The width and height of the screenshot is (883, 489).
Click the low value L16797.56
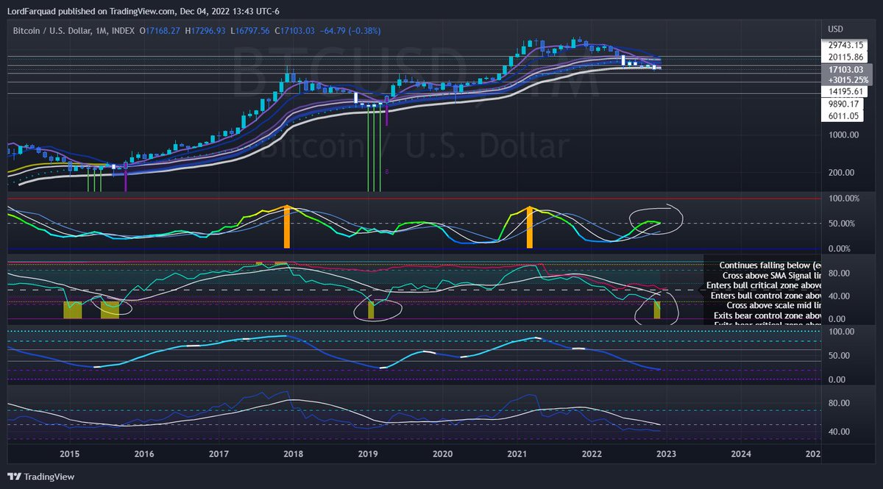click(x=251, y=30)
